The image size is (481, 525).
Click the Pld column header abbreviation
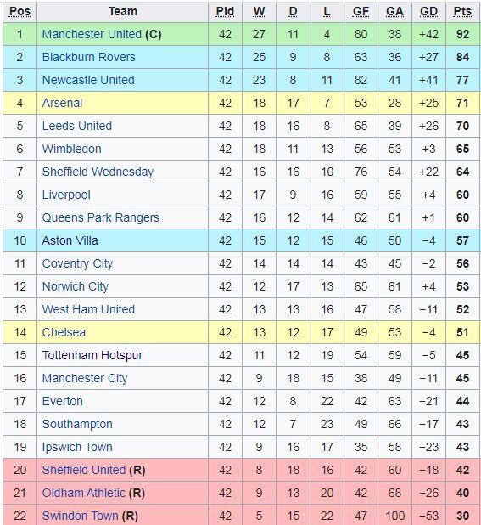point(225,11)
